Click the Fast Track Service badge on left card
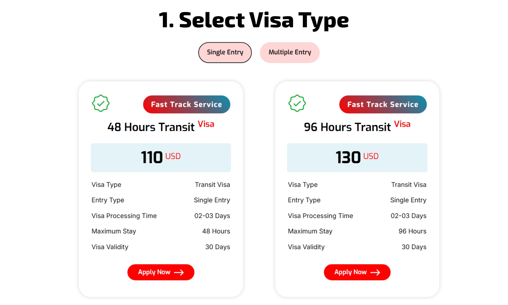 (187, 104)
